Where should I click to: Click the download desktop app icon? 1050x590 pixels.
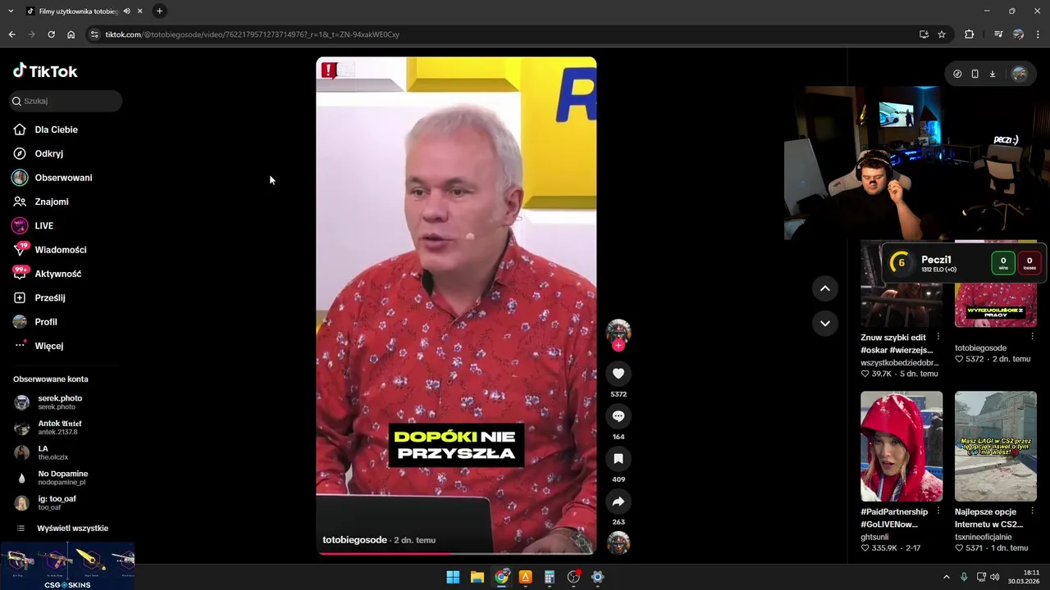(992, 74)
